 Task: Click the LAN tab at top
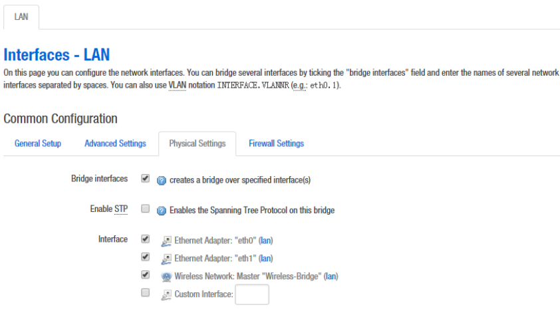pos(21,17)
